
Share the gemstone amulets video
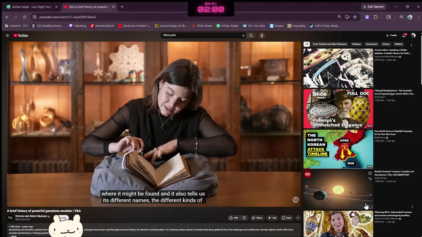(x=257, y=218)
